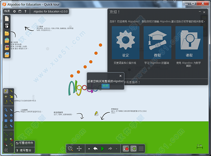Select the Circle tool

[x=11, y=121]
